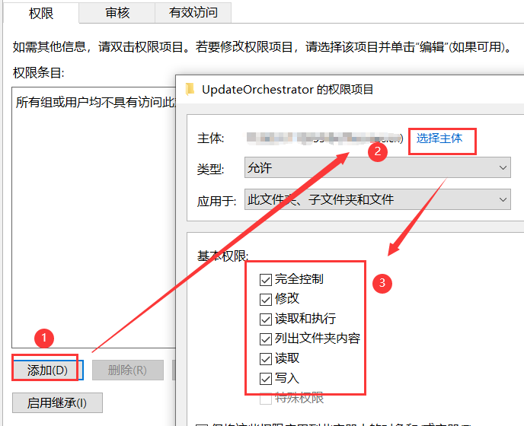
Task: Open the 有效访问 tab
Action: (193, 13)
